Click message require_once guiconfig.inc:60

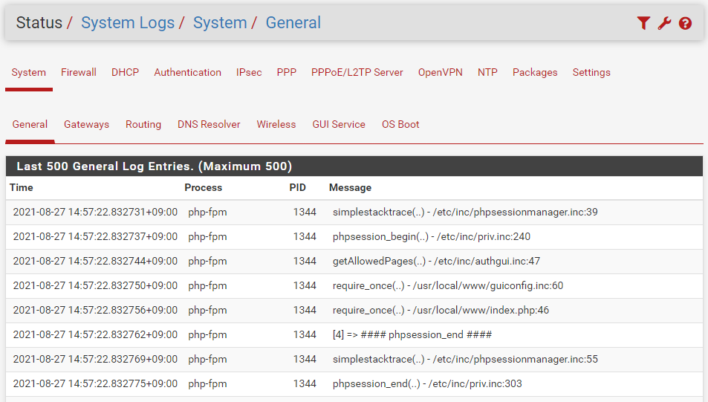[x=448, y=285]
